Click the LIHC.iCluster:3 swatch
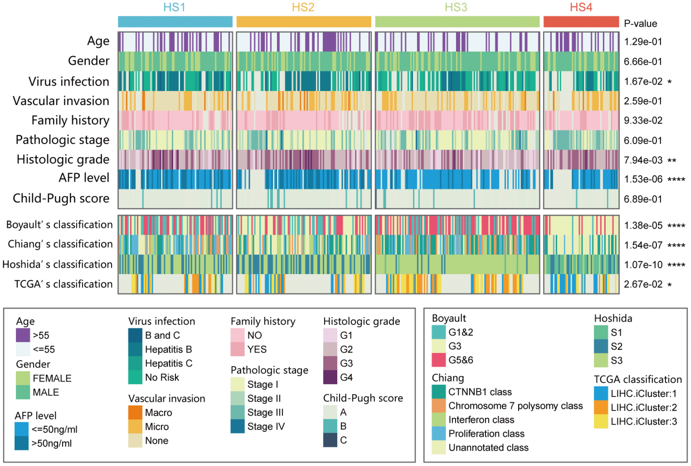The width and height of the screenshot is (691, 466). (x=601, y=421)
